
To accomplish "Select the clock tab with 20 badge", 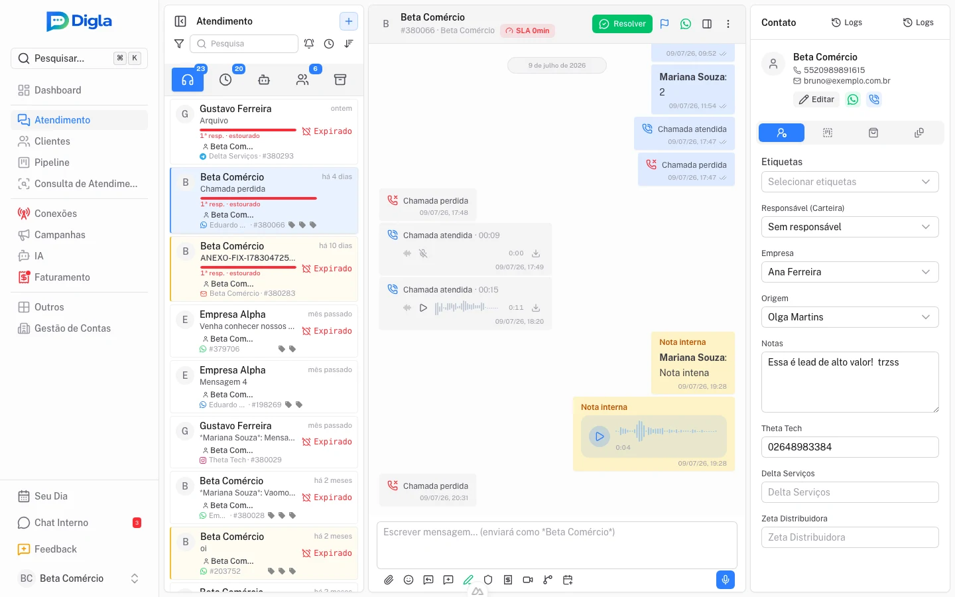I will click(x=225, y=80).
